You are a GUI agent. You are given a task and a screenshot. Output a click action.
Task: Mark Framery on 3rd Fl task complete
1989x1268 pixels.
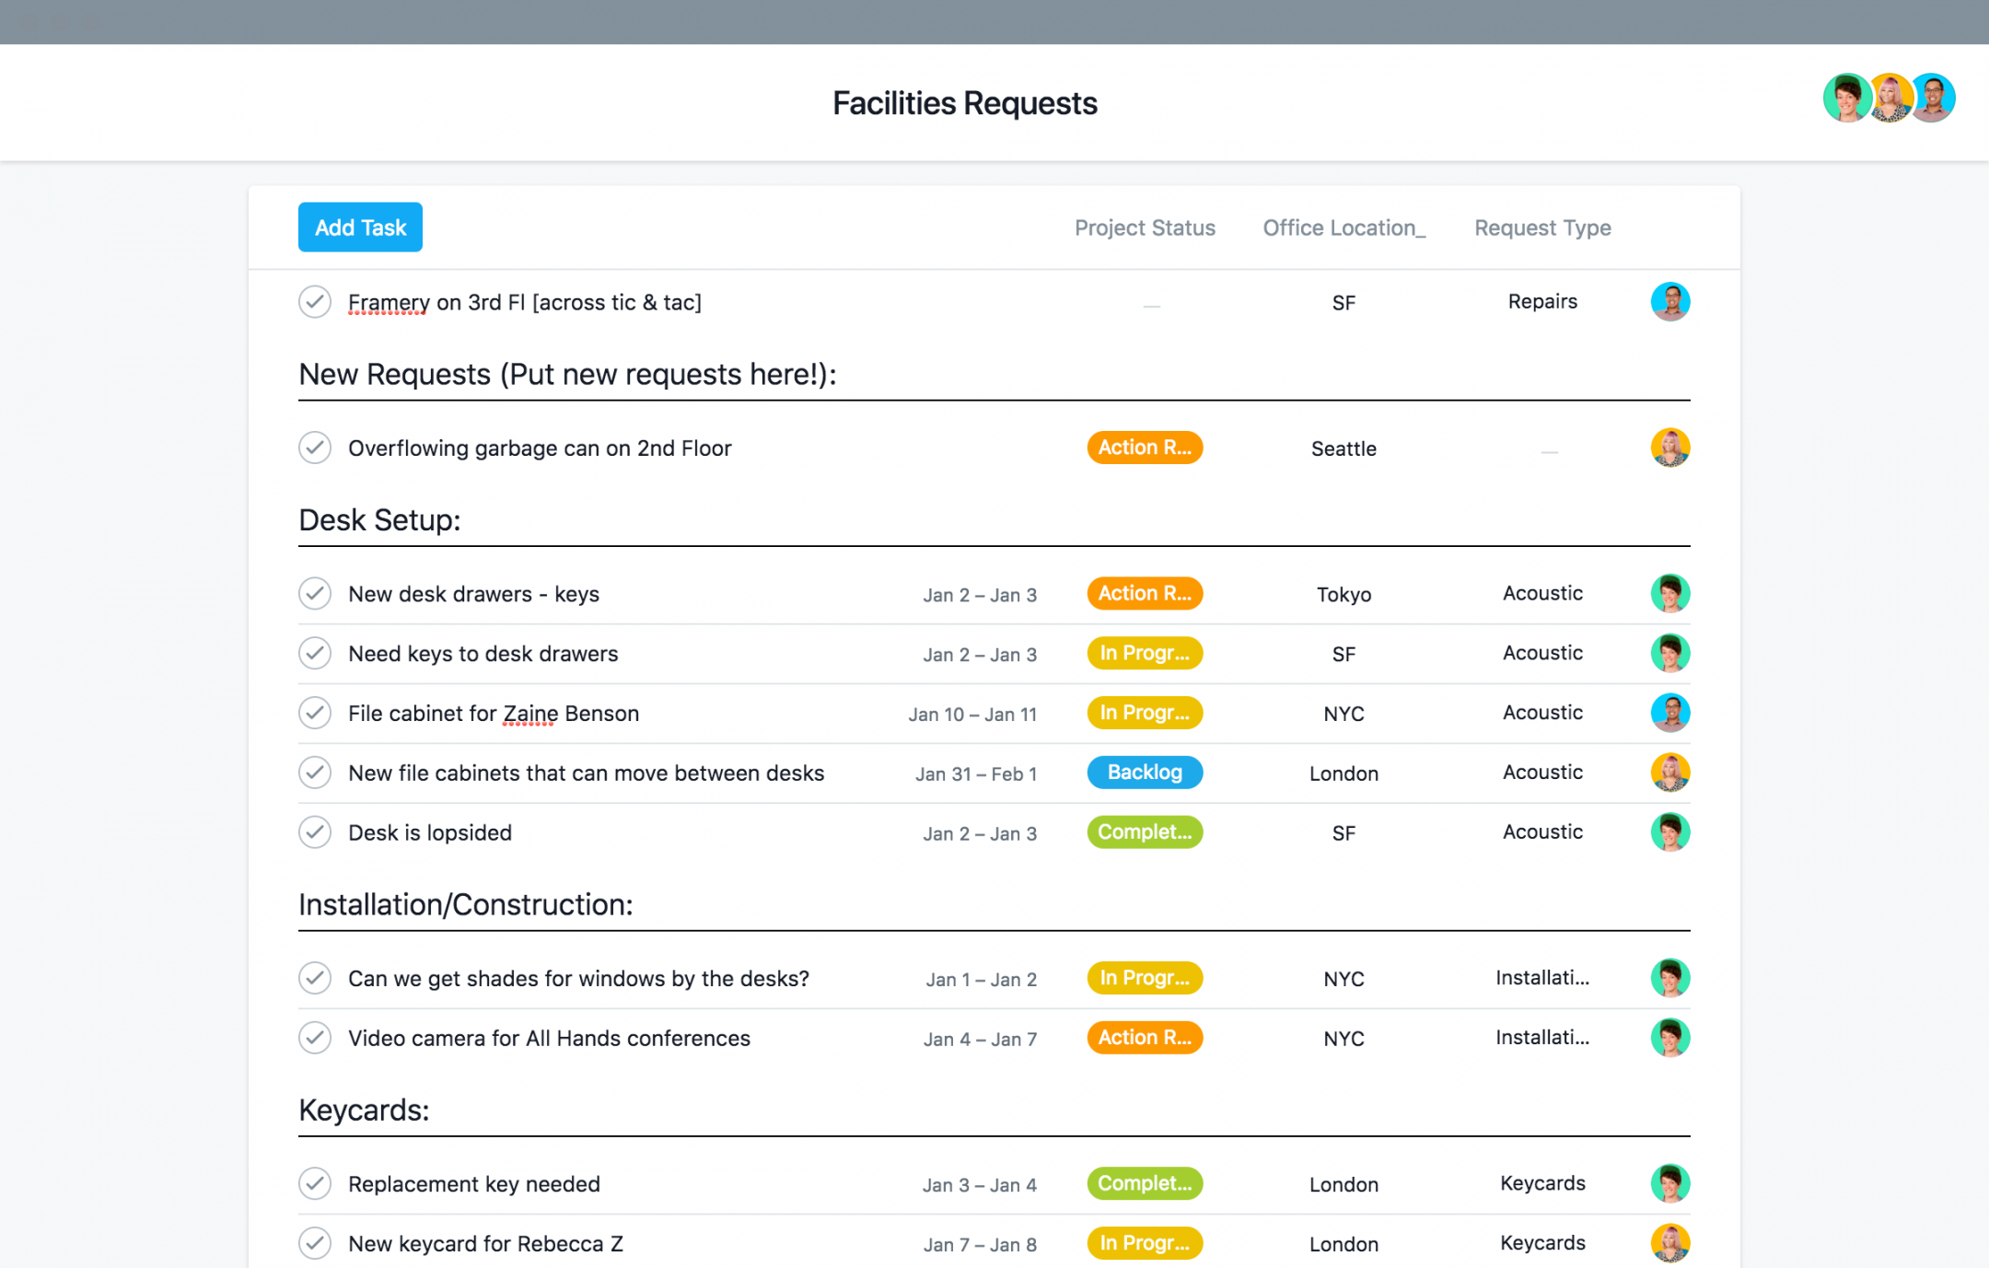point(315,302)
